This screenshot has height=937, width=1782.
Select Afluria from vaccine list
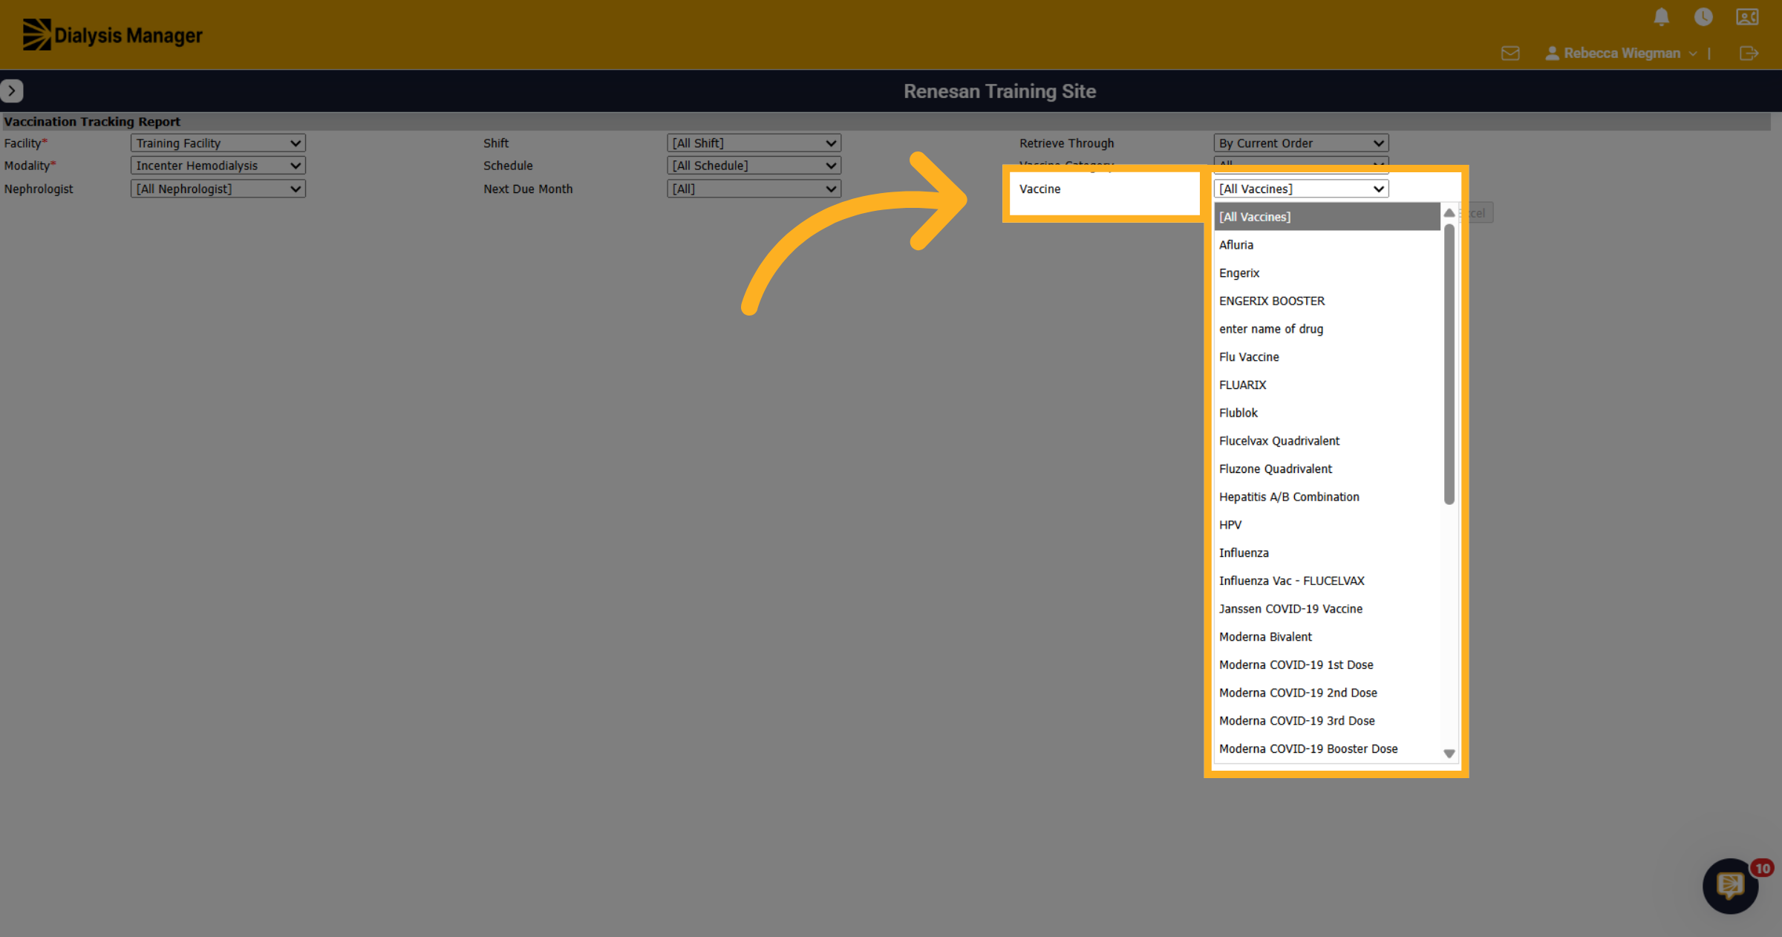click(x=1327, y=245)
